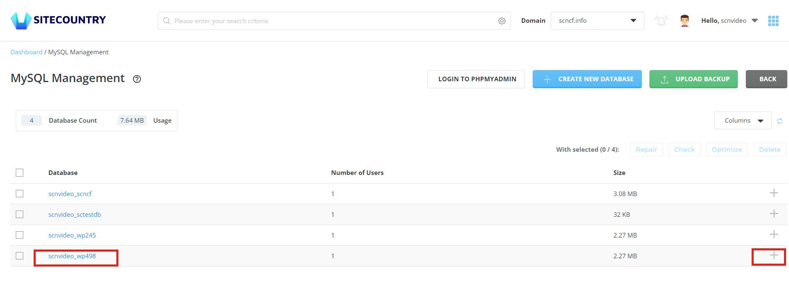
Task: Select the scnvideo_scncf checkbox
Action: coord(20,194)
